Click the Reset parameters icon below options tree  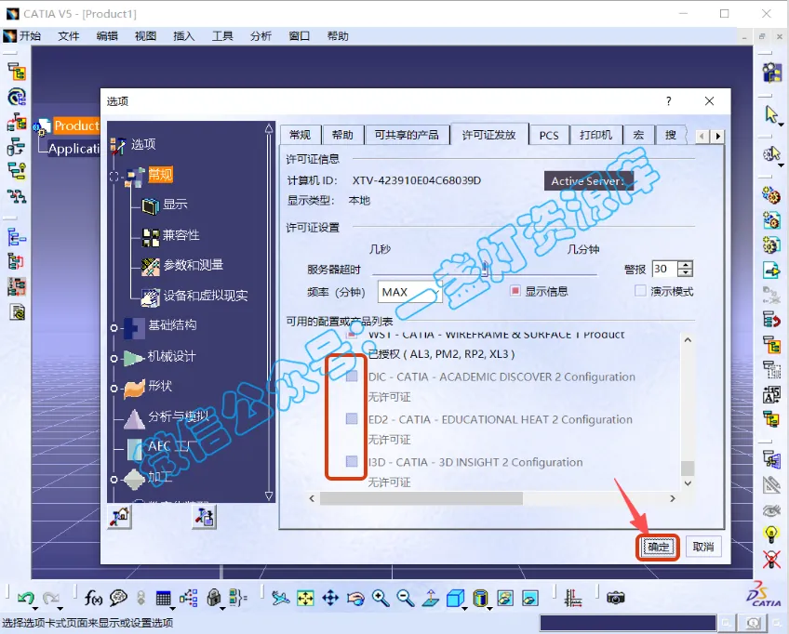[x=120, y=516]
